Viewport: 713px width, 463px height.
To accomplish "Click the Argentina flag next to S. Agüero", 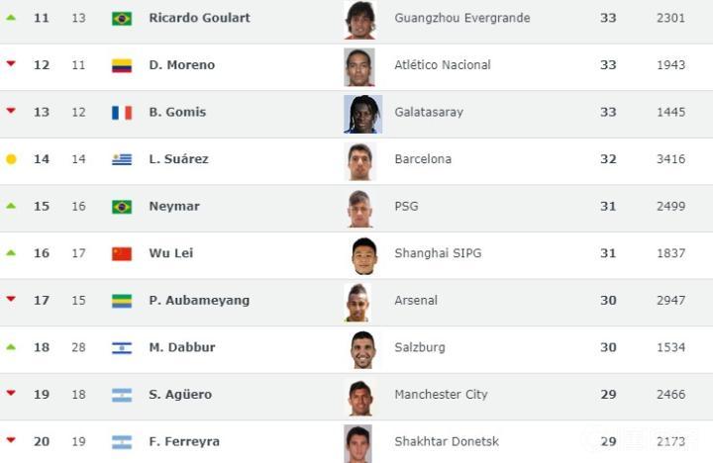I will tap(122, 395).
